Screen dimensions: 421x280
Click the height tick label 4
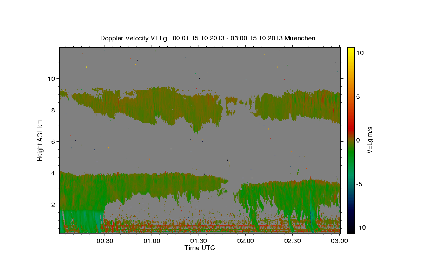click(54, 173)
